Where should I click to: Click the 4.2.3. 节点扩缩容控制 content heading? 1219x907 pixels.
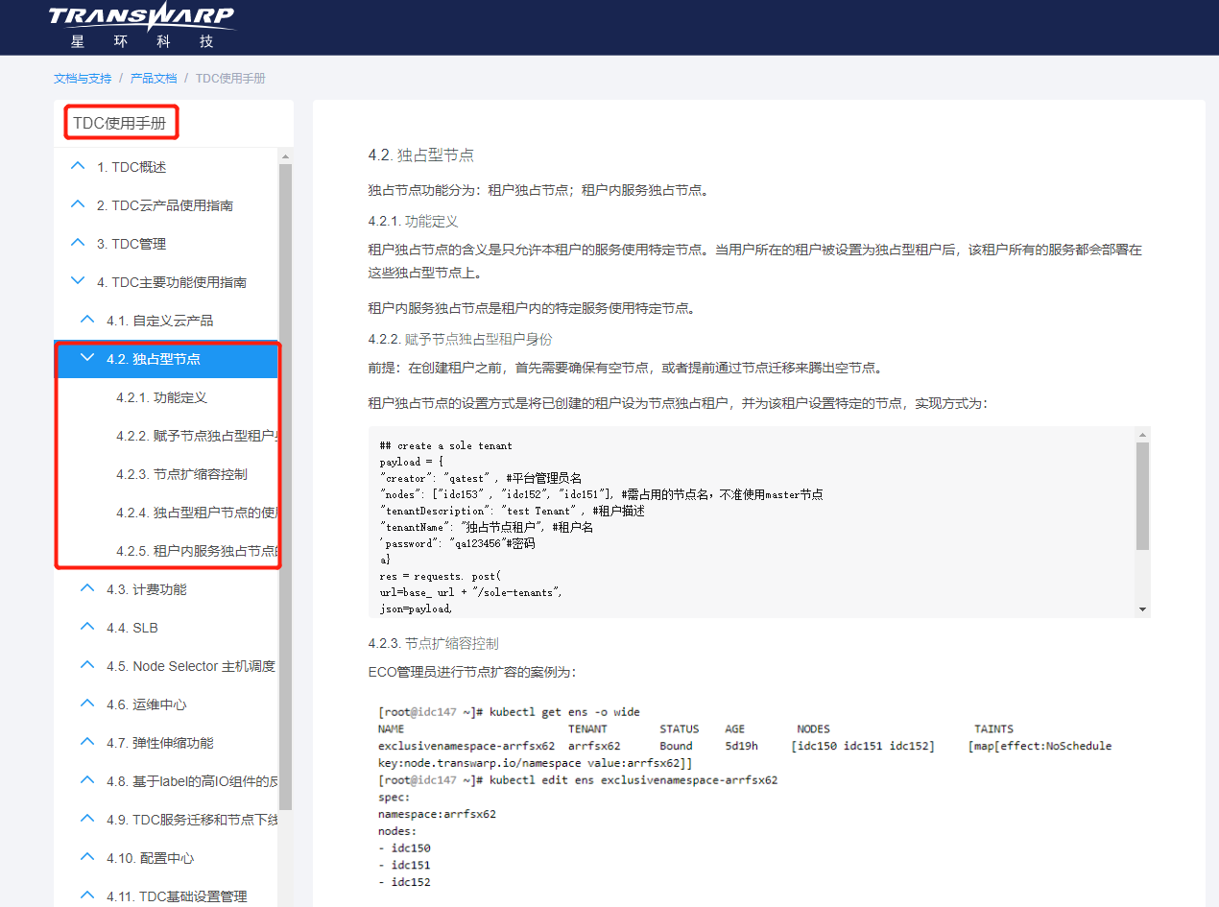coord(433,643)
